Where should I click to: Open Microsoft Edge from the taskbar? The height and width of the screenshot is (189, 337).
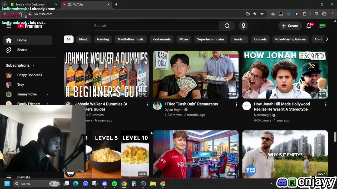76,184
